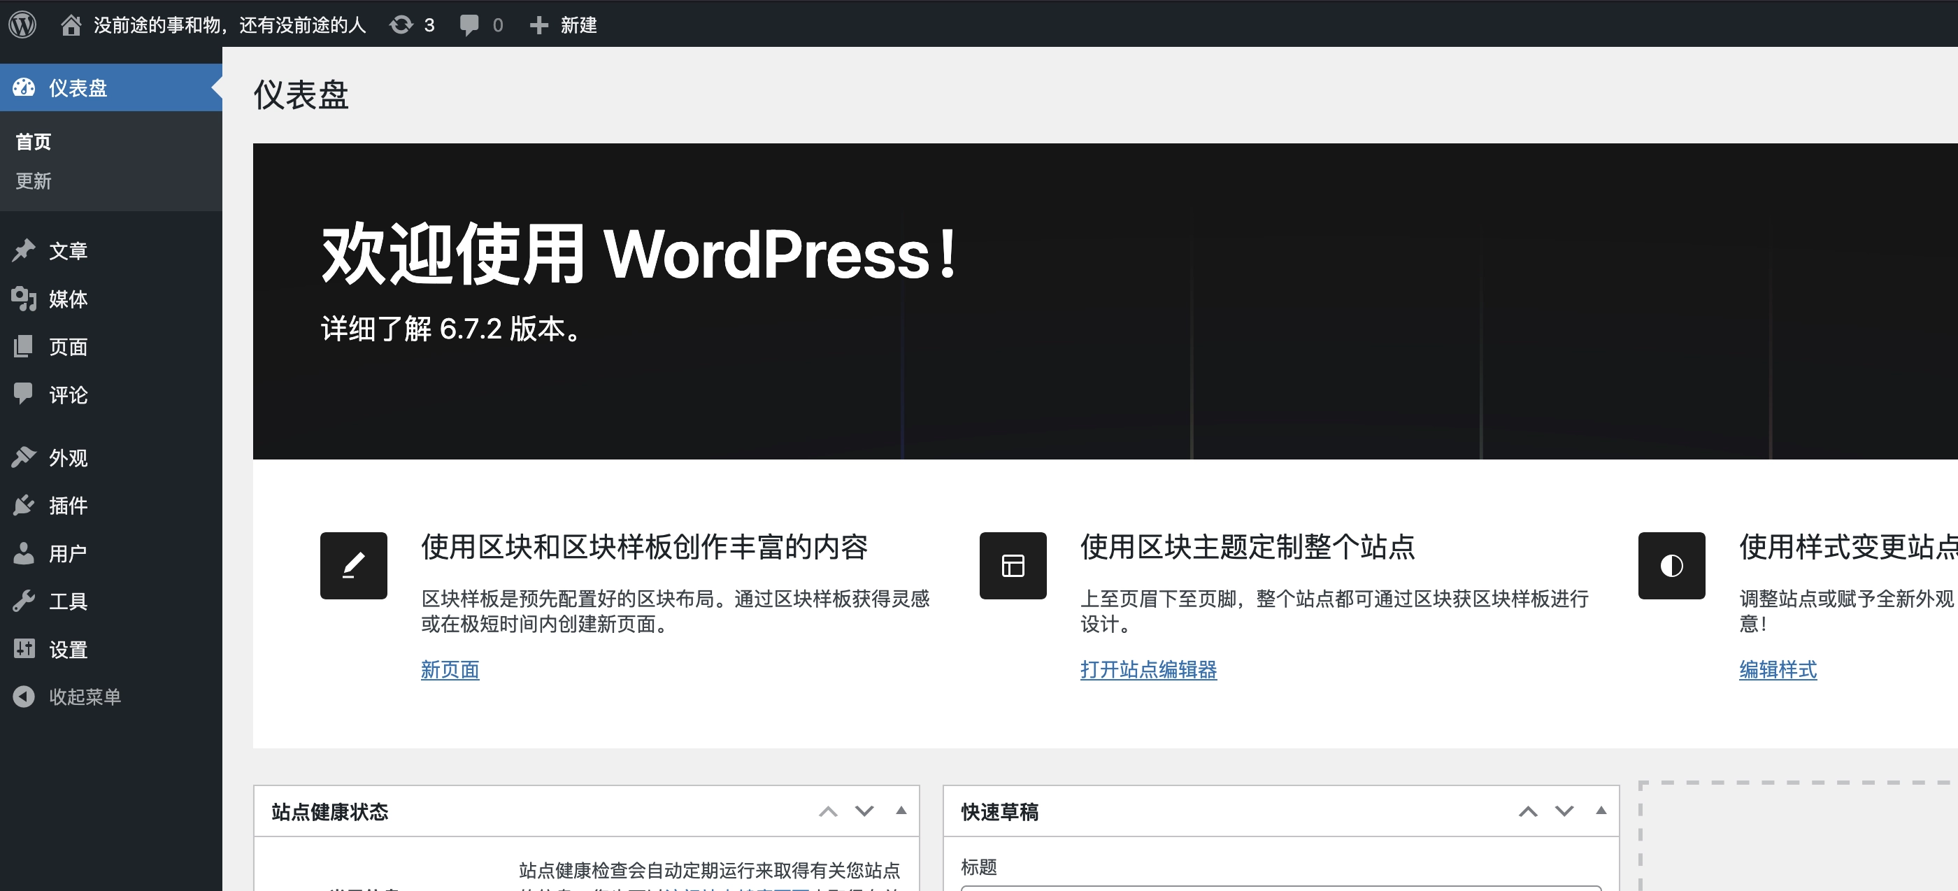Move 站点健康状态 panel down
Image resolution: width=1958 pixels, height=891 pixels.
pyautogui.click(x=864, y=811)
